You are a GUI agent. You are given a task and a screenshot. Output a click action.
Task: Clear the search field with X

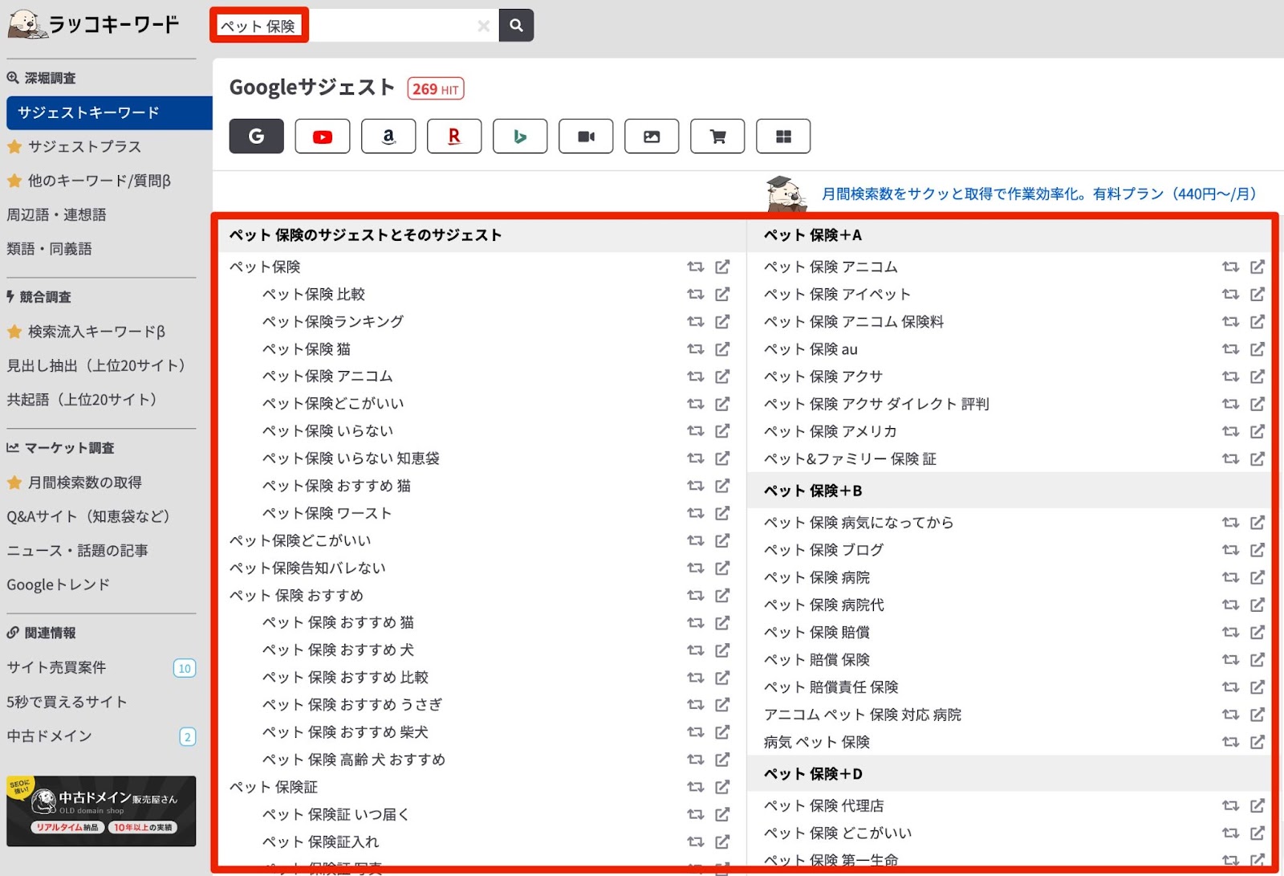[483, 26]
